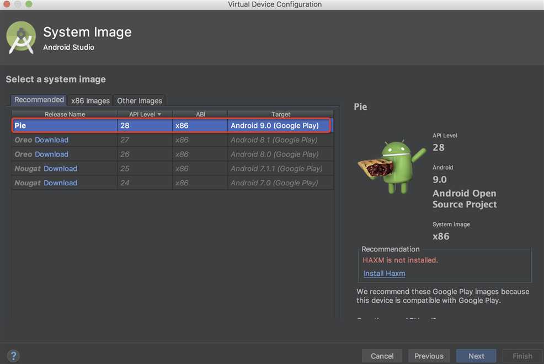This screenshot has height=364, width=544.
Task: Click the Pie heading in details panel
Action: coord(360,107)
